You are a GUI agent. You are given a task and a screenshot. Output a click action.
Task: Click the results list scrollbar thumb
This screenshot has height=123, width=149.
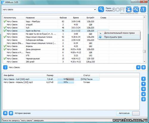pyautogui.click(x=145, y=51)
